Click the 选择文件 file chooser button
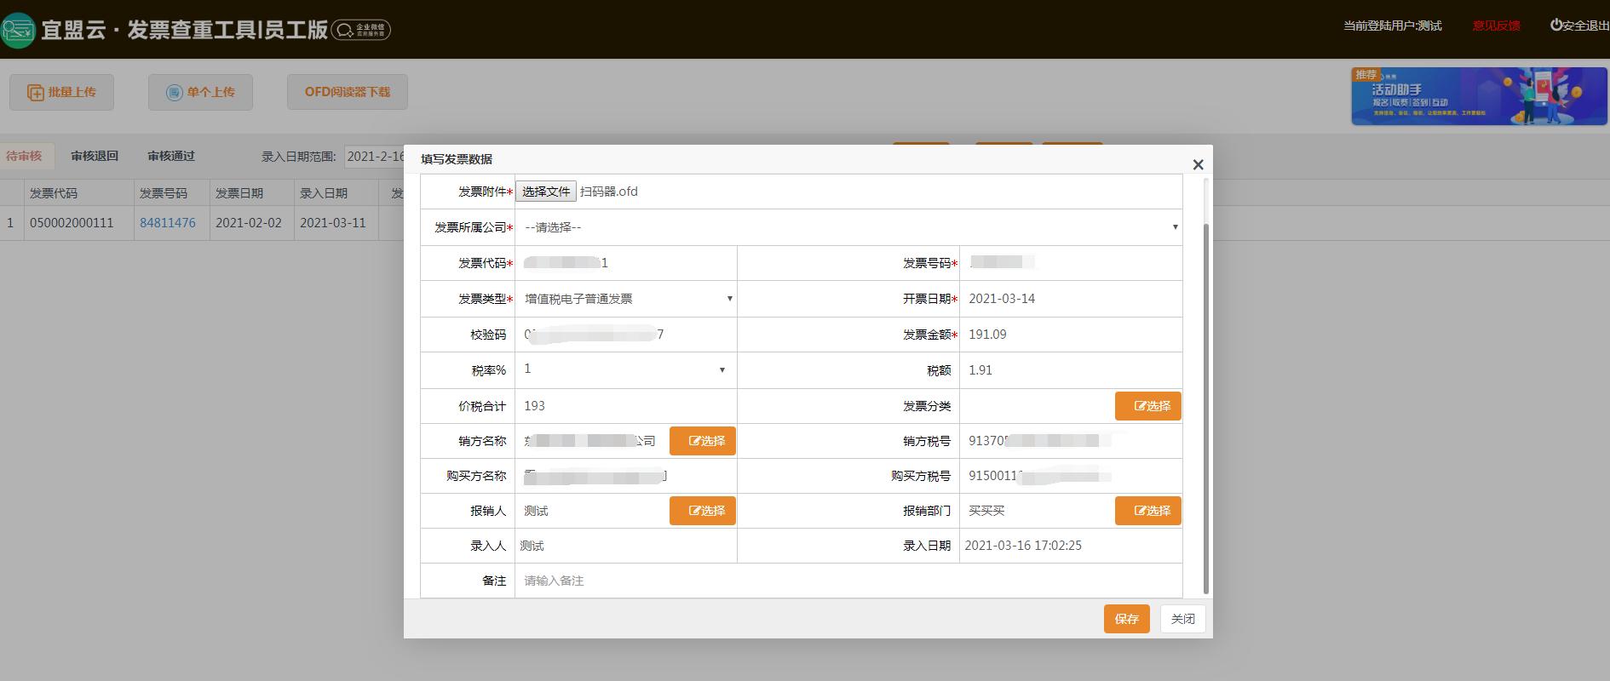1610x681 pixels. pos(546,192)
